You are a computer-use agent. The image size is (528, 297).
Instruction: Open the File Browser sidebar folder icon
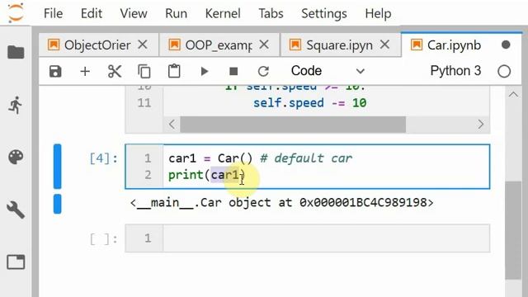[x=16, y=52]
